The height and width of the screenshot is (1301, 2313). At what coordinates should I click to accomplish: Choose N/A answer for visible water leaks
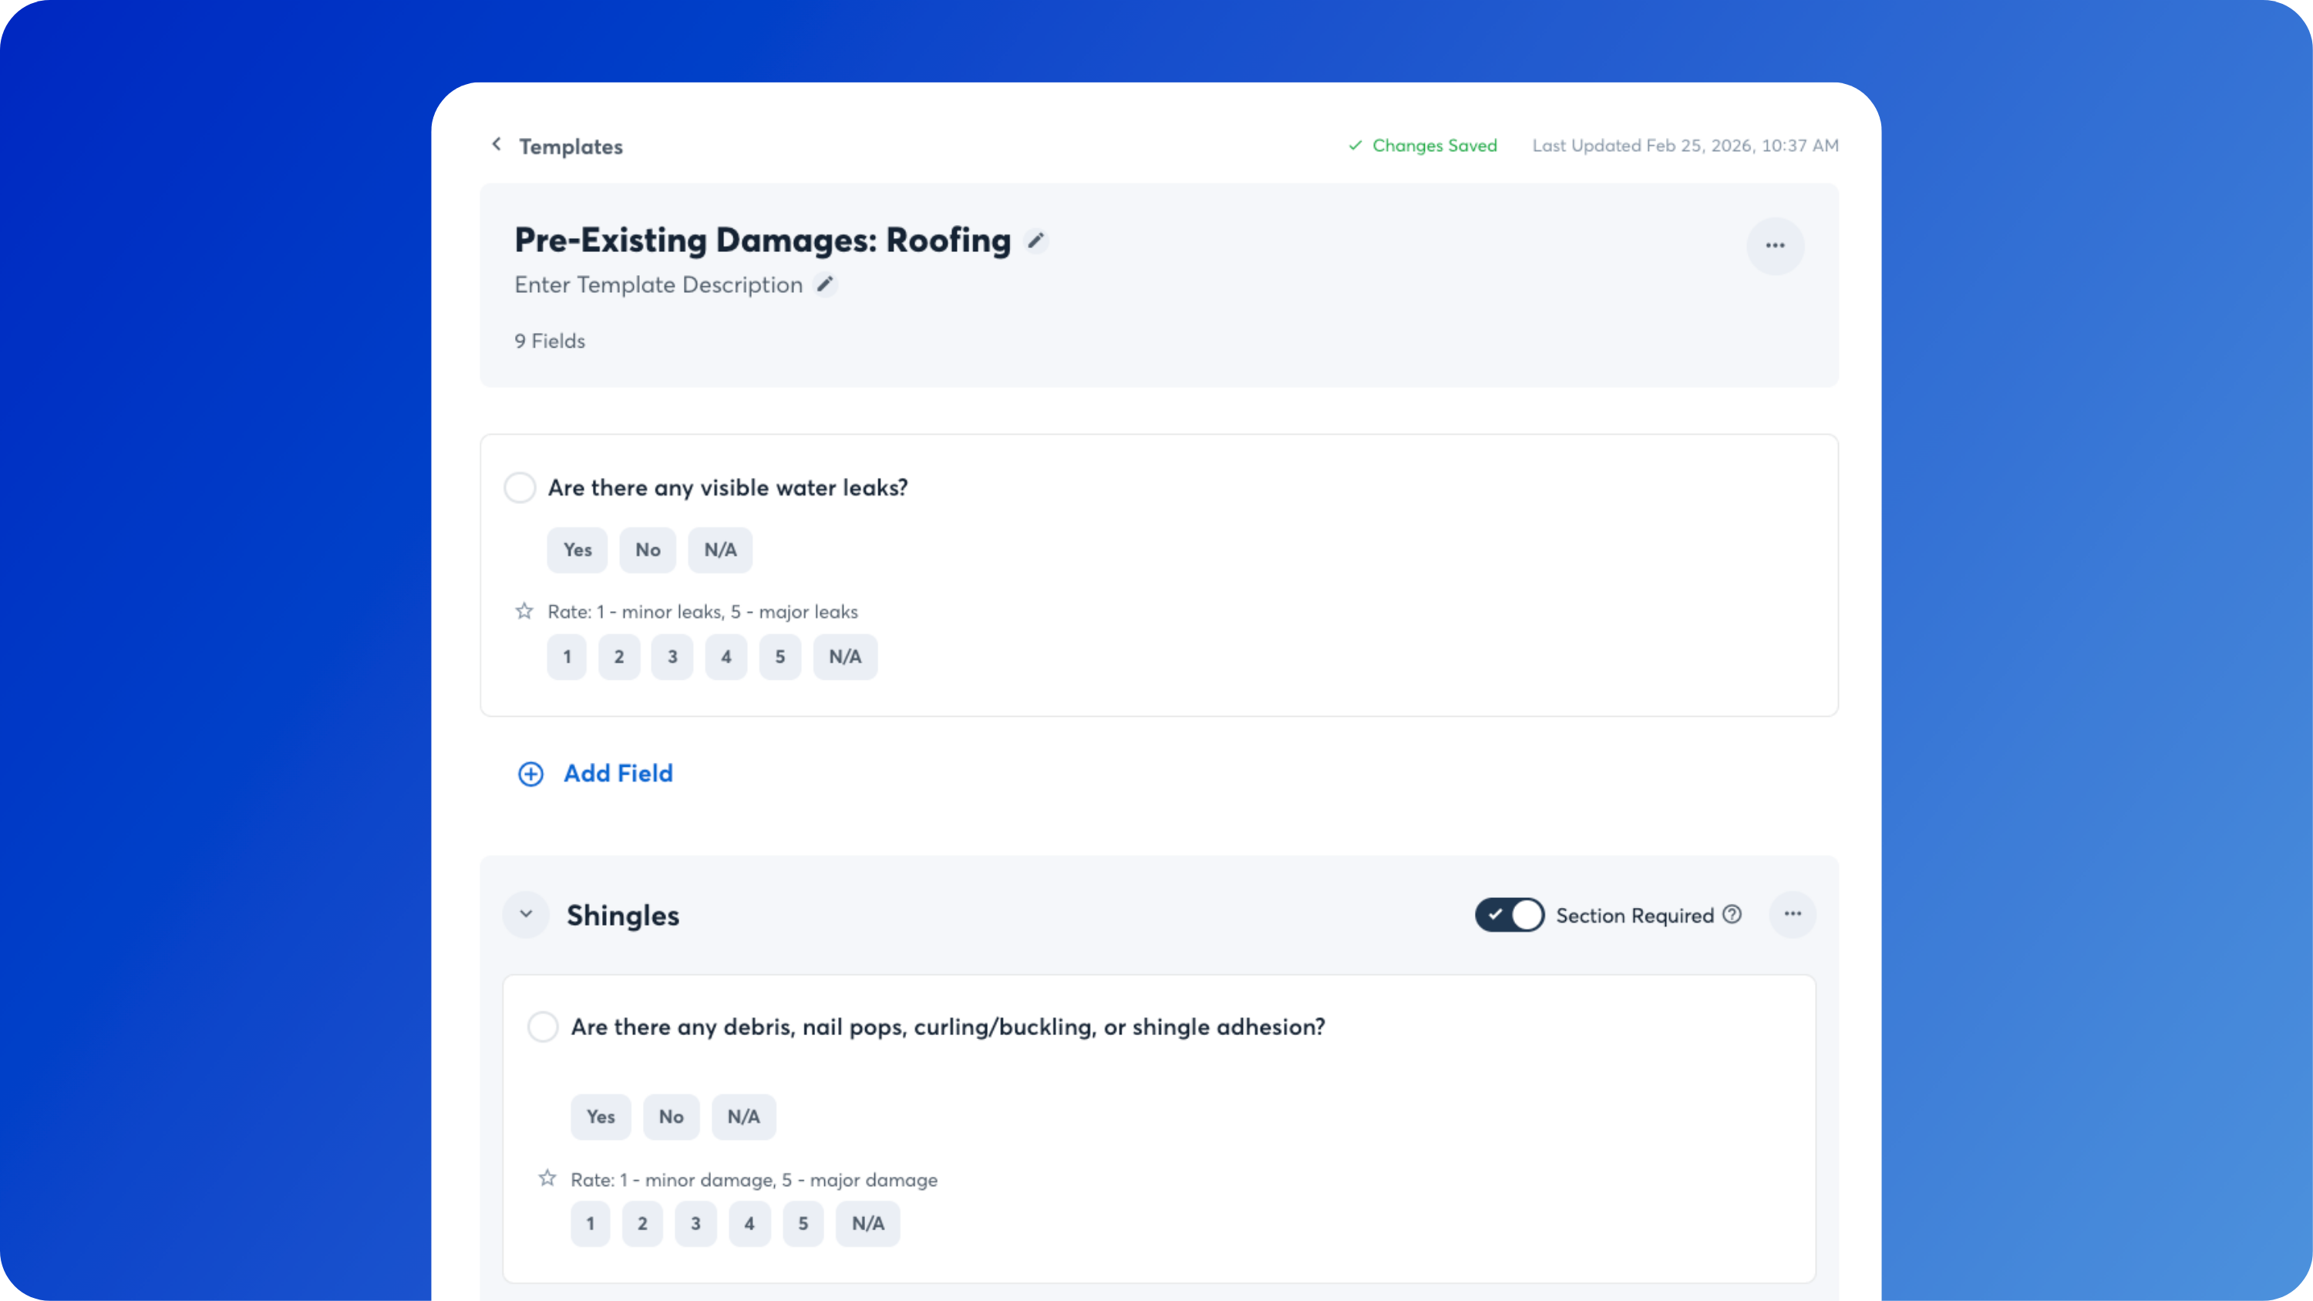pyautogui.click(x=720, y=550)
